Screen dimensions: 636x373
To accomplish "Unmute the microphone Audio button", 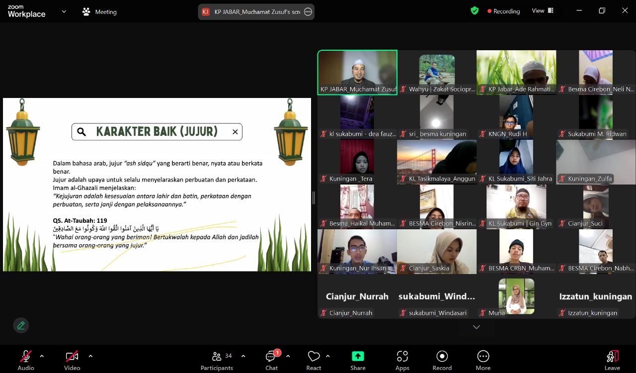I will click(x=26, y=360).
